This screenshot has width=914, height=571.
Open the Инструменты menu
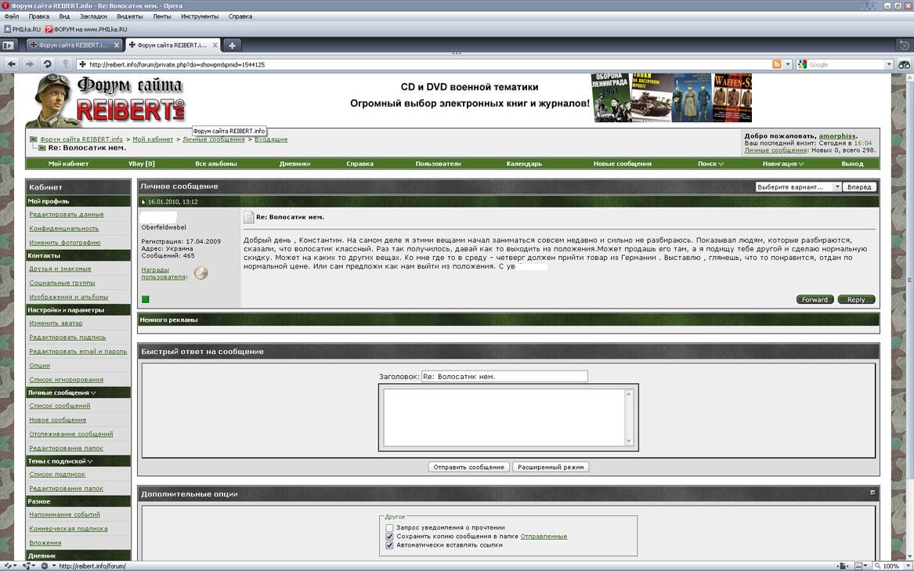[200, 16]
